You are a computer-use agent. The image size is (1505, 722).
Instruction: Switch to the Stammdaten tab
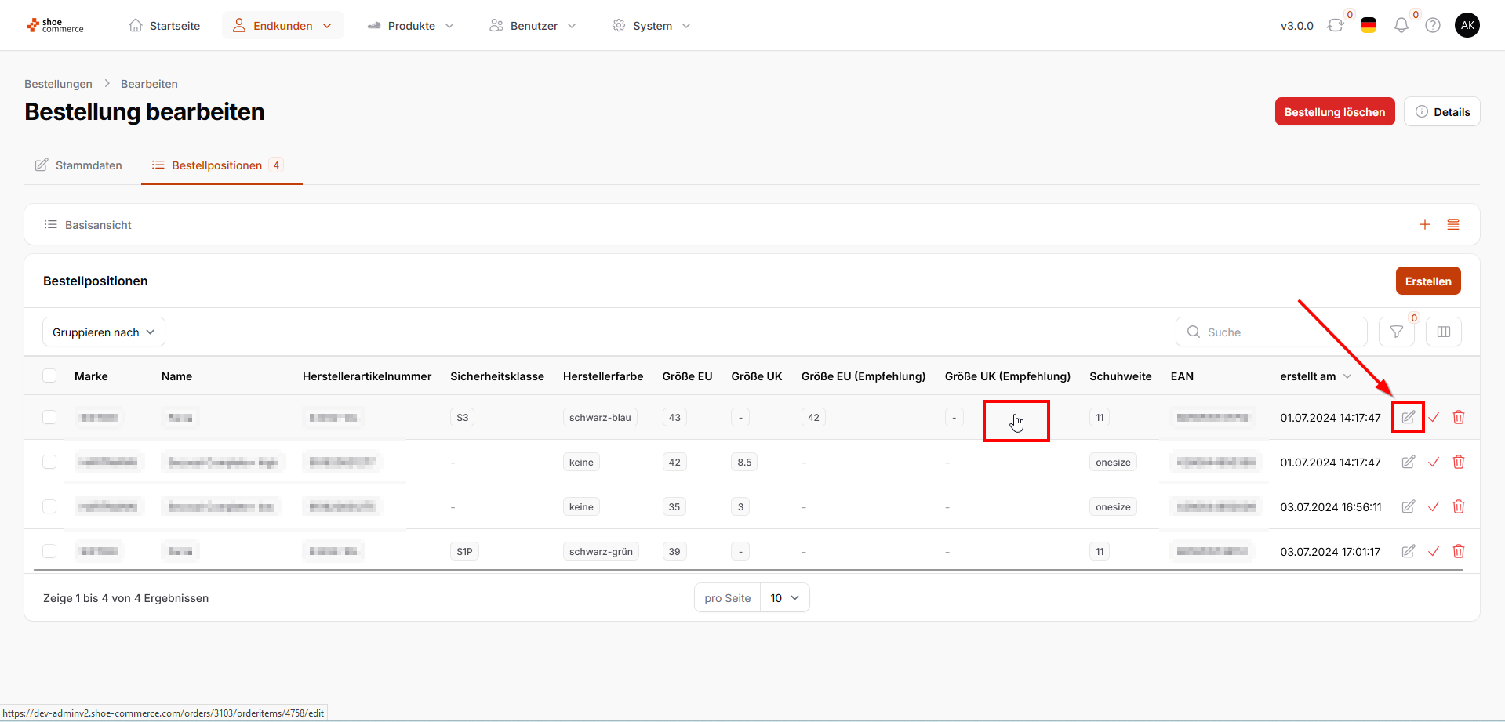click(x=78, y=165)
